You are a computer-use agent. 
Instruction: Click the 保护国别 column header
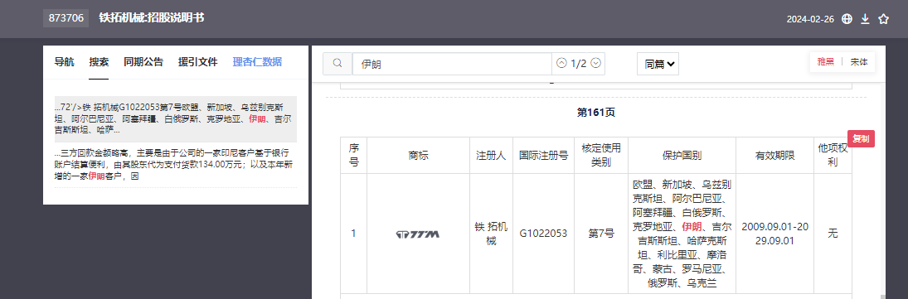[682, 155]
